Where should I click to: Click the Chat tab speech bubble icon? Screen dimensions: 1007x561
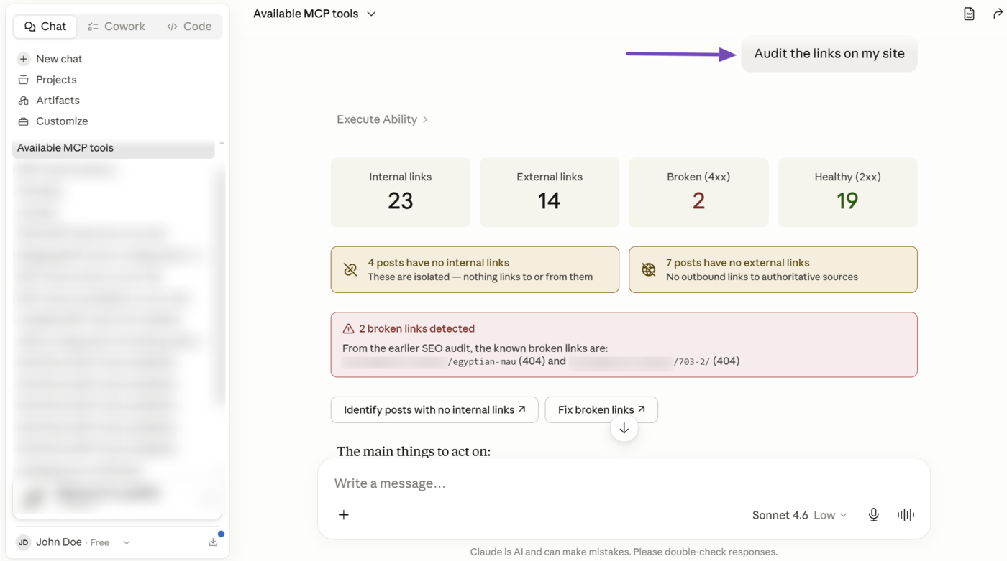point(29,27)
